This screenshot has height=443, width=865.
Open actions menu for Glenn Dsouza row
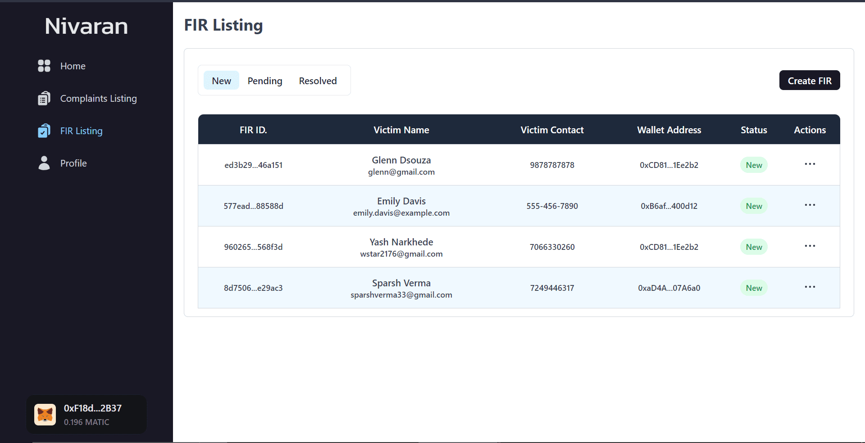pos(810,164)
